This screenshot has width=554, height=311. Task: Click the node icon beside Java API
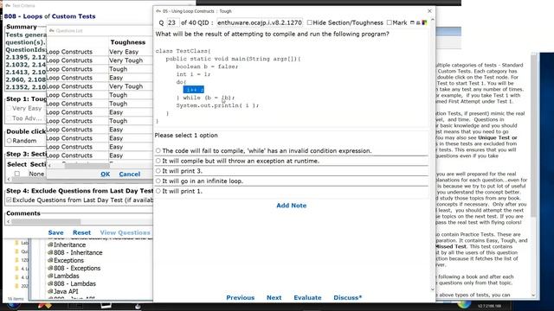50,291
